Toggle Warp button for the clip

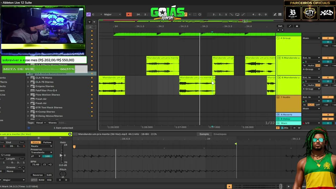(x=36, y=142)
